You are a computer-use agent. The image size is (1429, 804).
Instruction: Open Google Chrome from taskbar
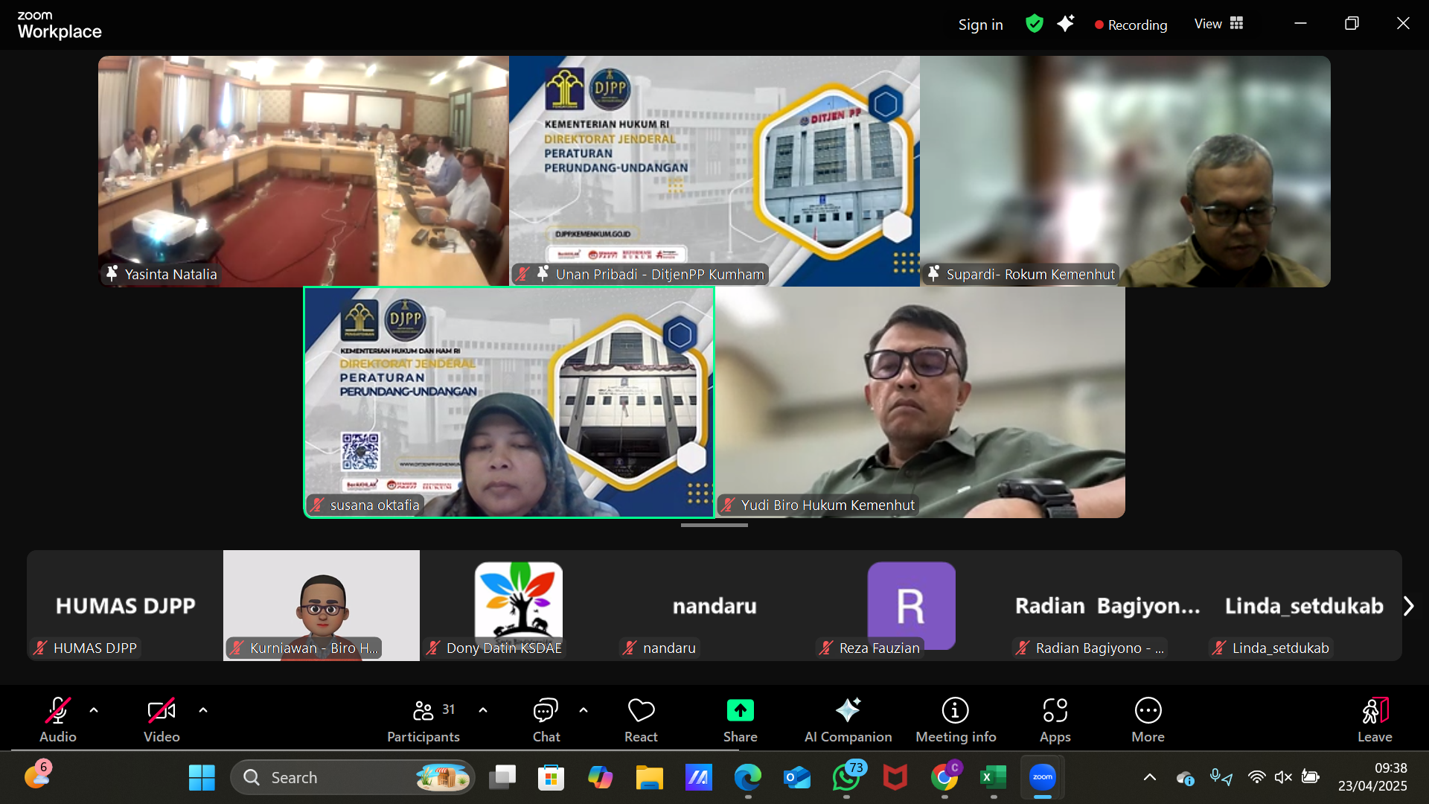[x=944, y=778]
